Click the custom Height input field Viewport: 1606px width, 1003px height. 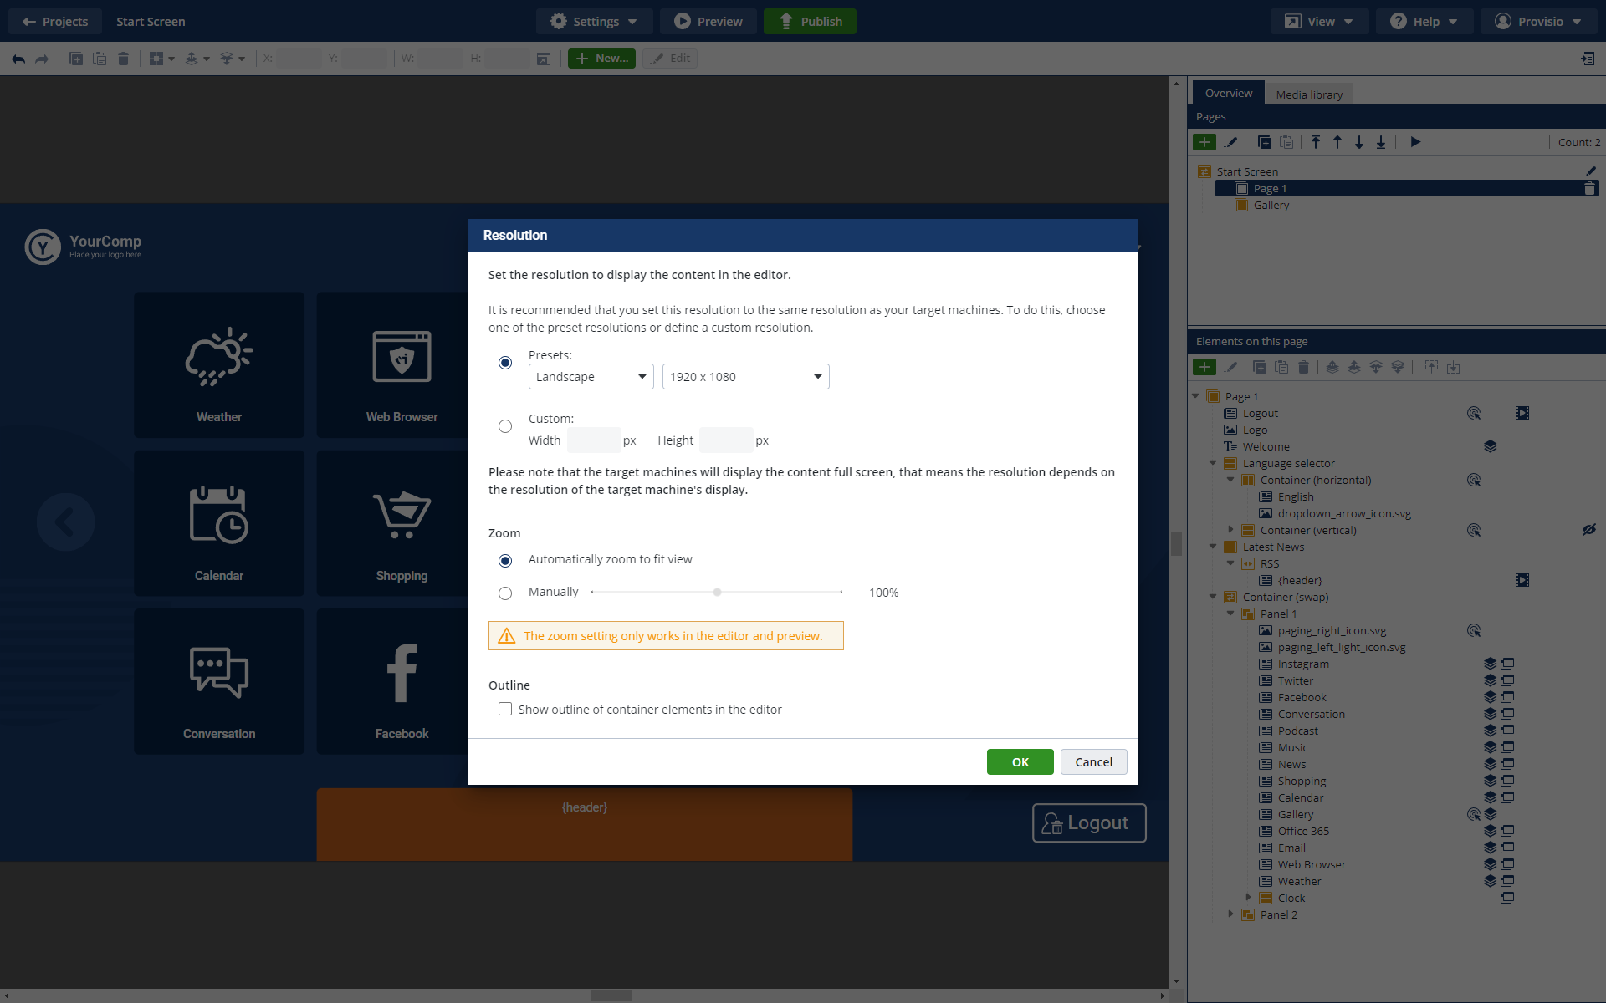726,440
